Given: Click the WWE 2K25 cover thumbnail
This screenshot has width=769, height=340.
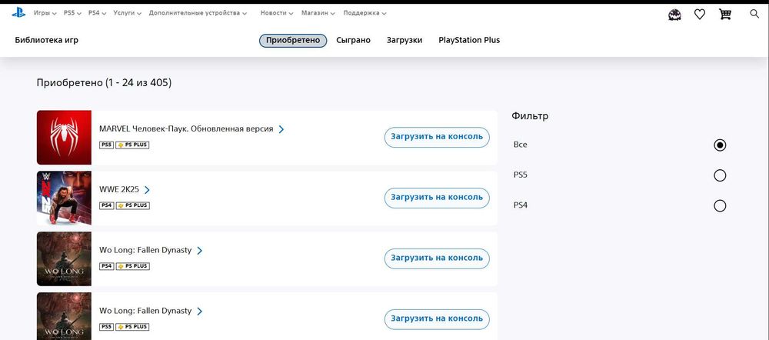Looking at the screenshot, I should click(x=64, y=198).
